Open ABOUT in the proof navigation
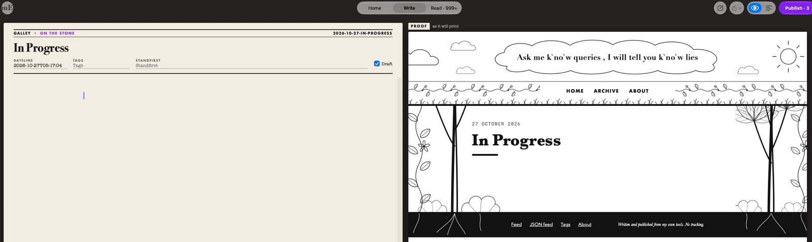 coord(638,91)
